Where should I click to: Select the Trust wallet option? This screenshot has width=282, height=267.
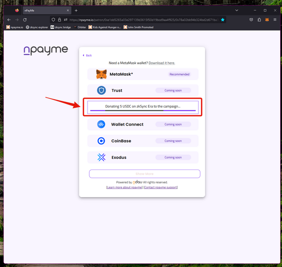click(x=143, y=90)
